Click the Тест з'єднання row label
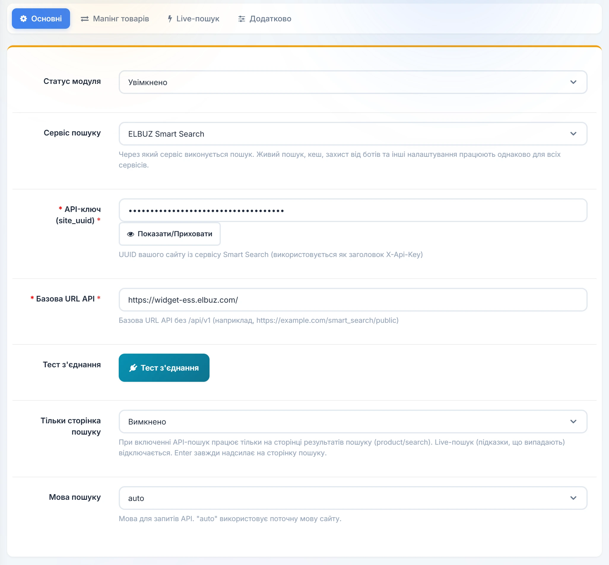Viewport: 609px width, 565px height. (x=72, y=365)
